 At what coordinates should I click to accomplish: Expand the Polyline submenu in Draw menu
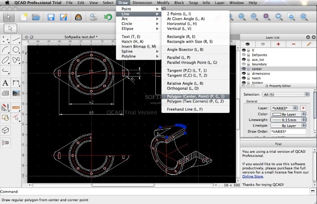[139, 56]
